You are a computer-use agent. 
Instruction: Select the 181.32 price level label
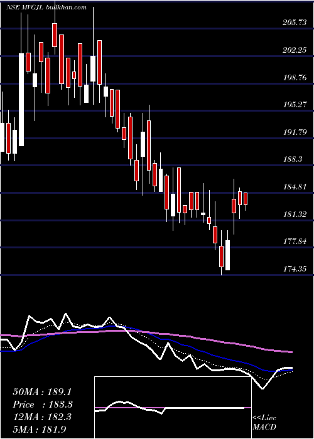coord(295,214)
